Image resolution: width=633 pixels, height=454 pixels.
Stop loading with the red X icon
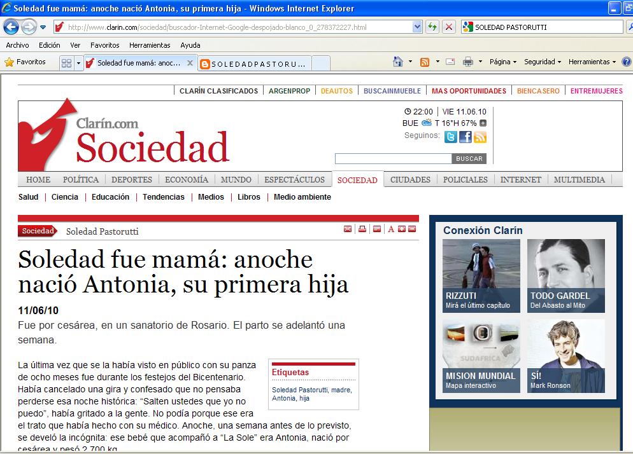[448, 27]
